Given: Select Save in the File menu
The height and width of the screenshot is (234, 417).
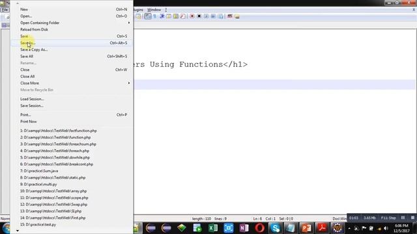Looking at the screenshot, I should 72,36.
